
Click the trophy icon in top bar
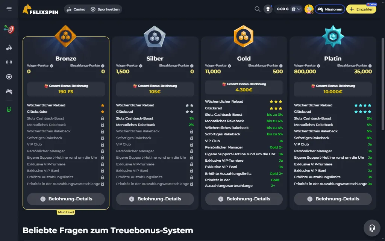(268, 9)
